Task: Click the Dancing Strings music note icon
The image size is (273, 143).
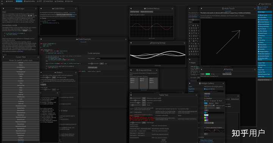Action: coord(151,43)
